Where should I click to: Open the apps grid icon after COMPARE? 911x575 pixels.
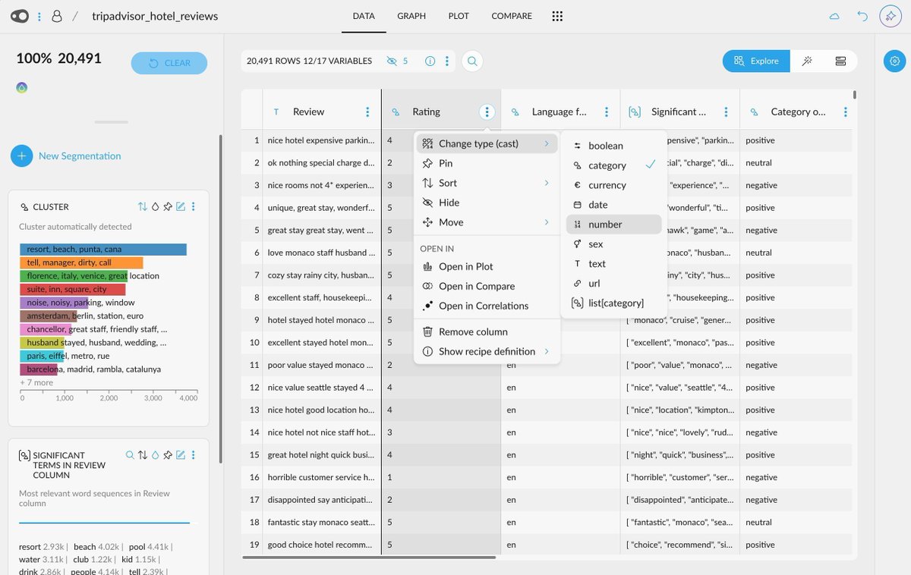coord(557,16)
